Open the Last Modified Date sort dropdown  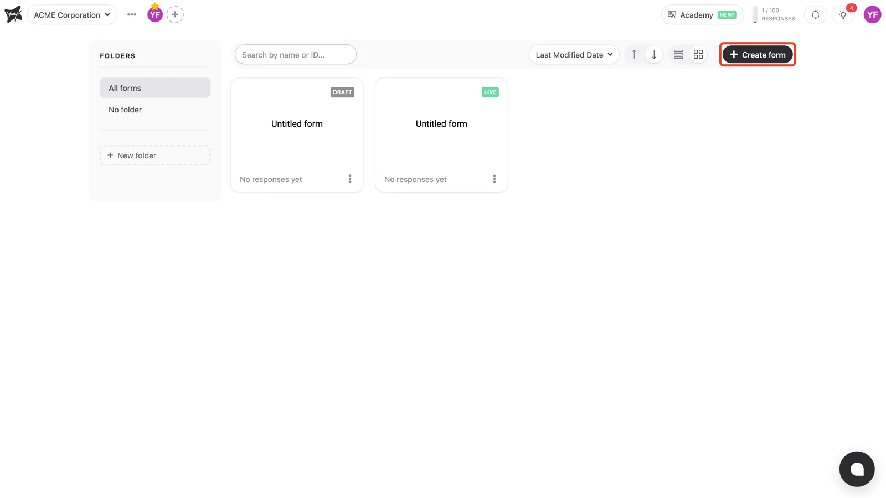pos(574,55)
